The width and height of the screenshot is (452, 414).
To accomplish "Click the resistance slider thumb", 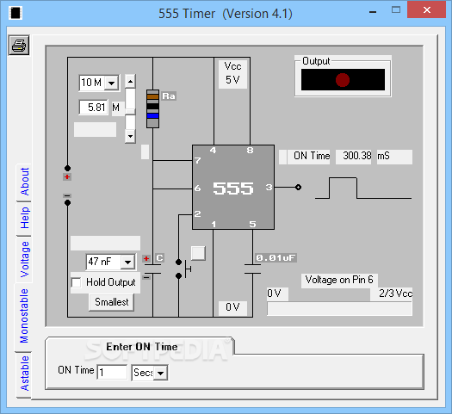I will click(x=130, y=112).
